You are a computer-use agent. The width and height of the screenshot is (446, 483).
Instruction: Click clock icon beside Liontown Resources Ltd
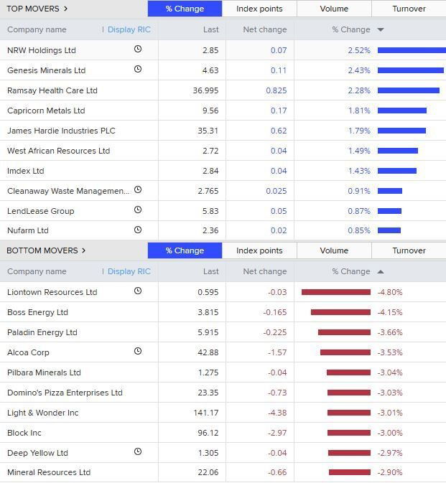138,291
